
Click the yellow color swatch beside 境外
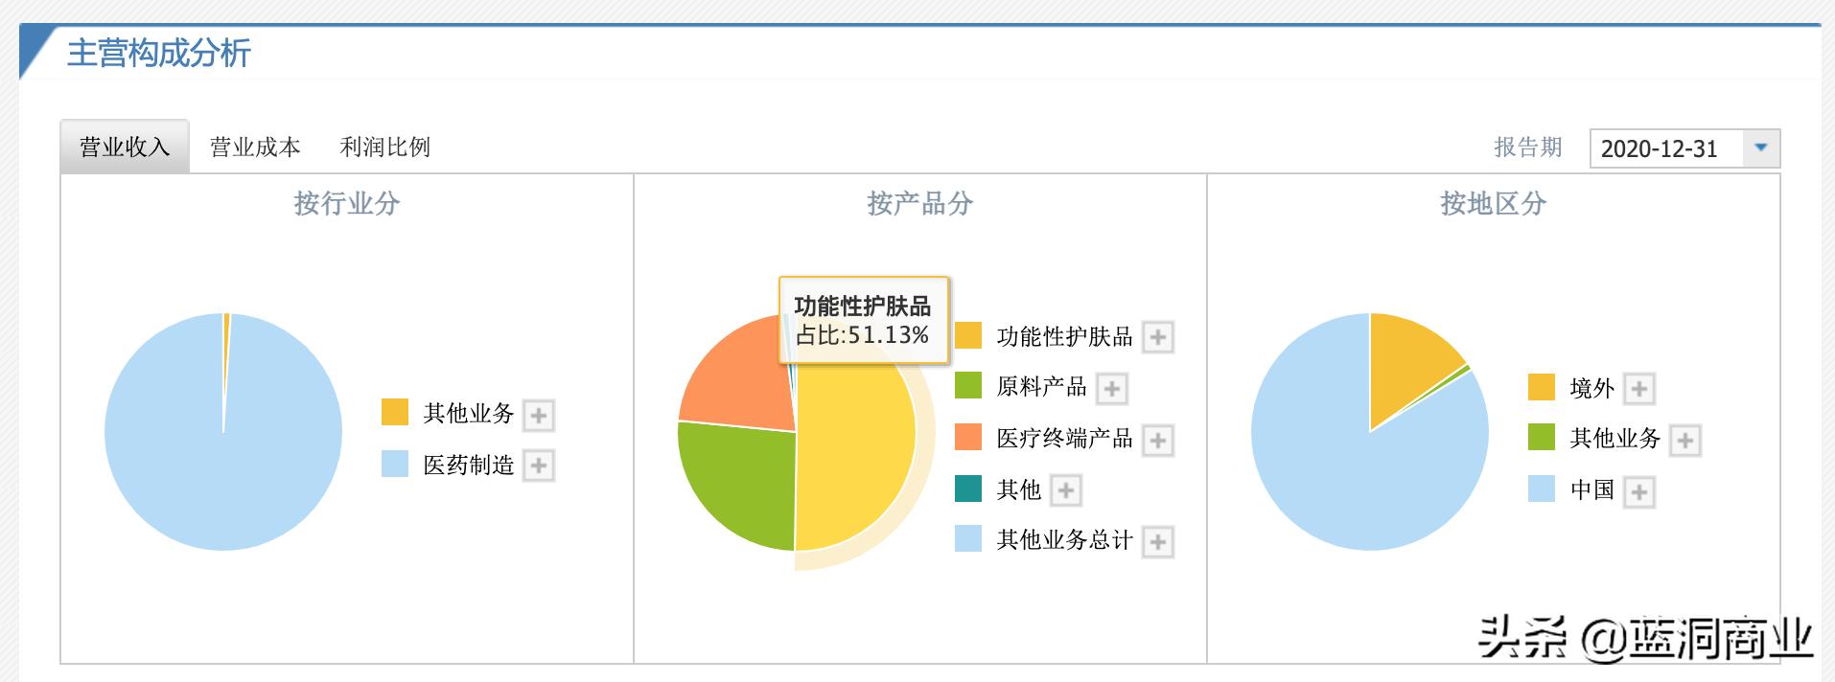click(1544, 389)
